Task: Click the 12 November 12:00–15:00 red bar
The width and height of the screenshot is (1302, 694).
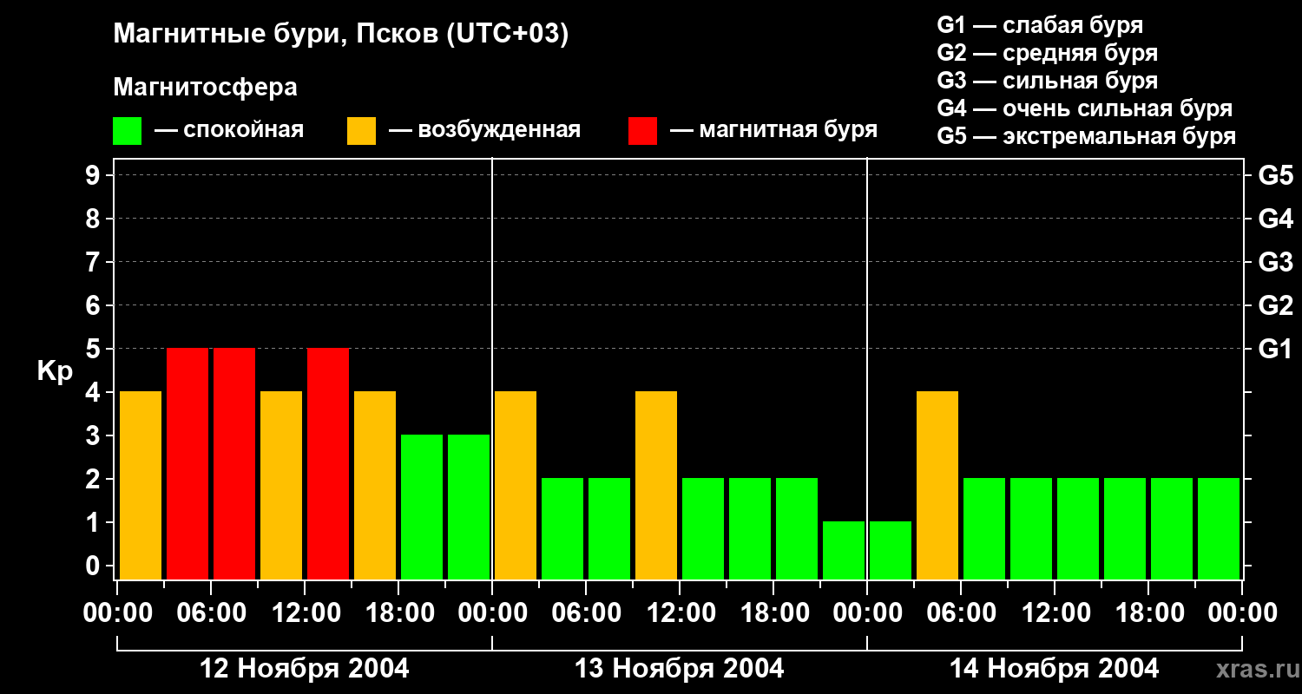Action: pyautogui.click(x=328, y=463)
